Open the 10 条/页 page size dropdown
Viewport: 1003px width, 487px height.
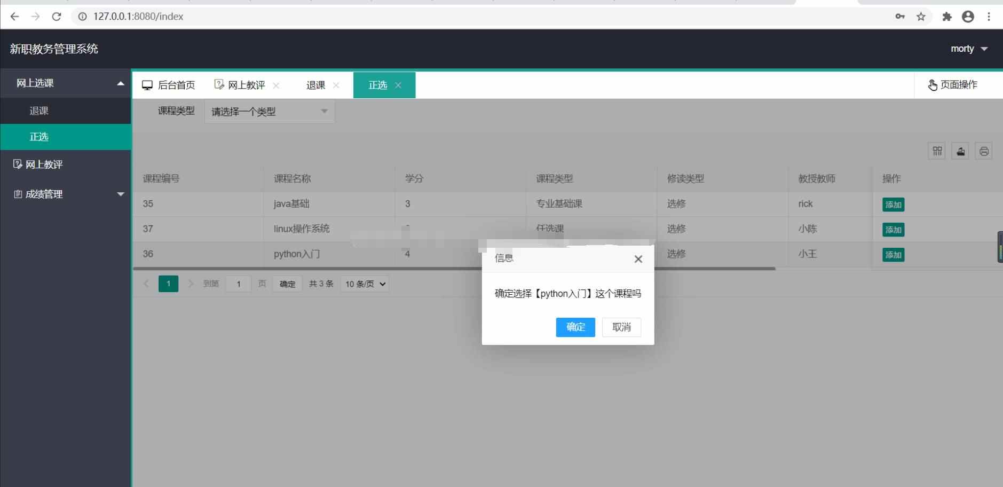(365, 284)
